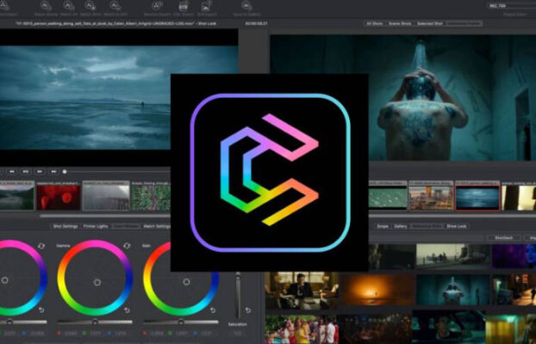Switch to the Scene Shots tab
536x344 pixels.
[x=401, y=23]
